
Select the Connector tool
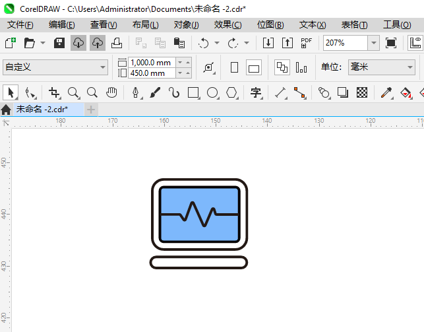point(300,93)
